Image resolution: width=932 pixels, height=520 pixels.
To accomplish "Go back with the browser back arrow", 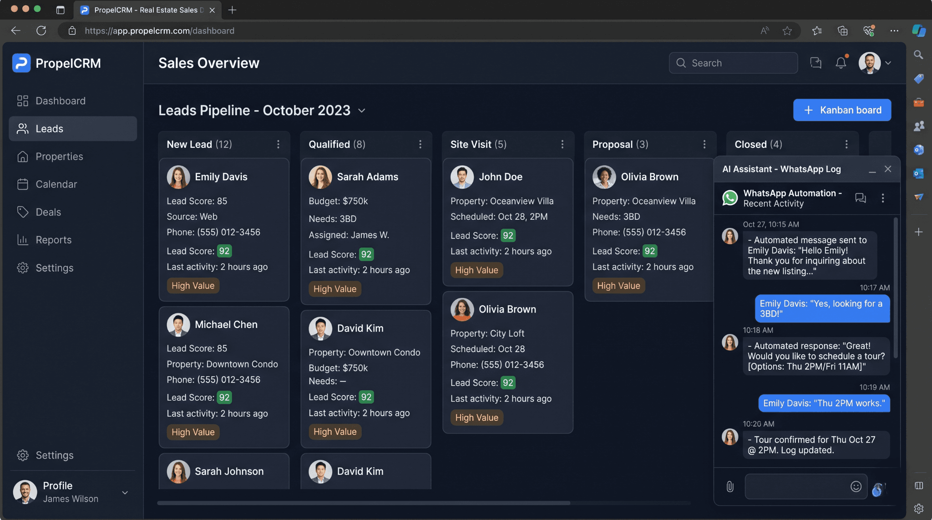I will tap(16, 30).
